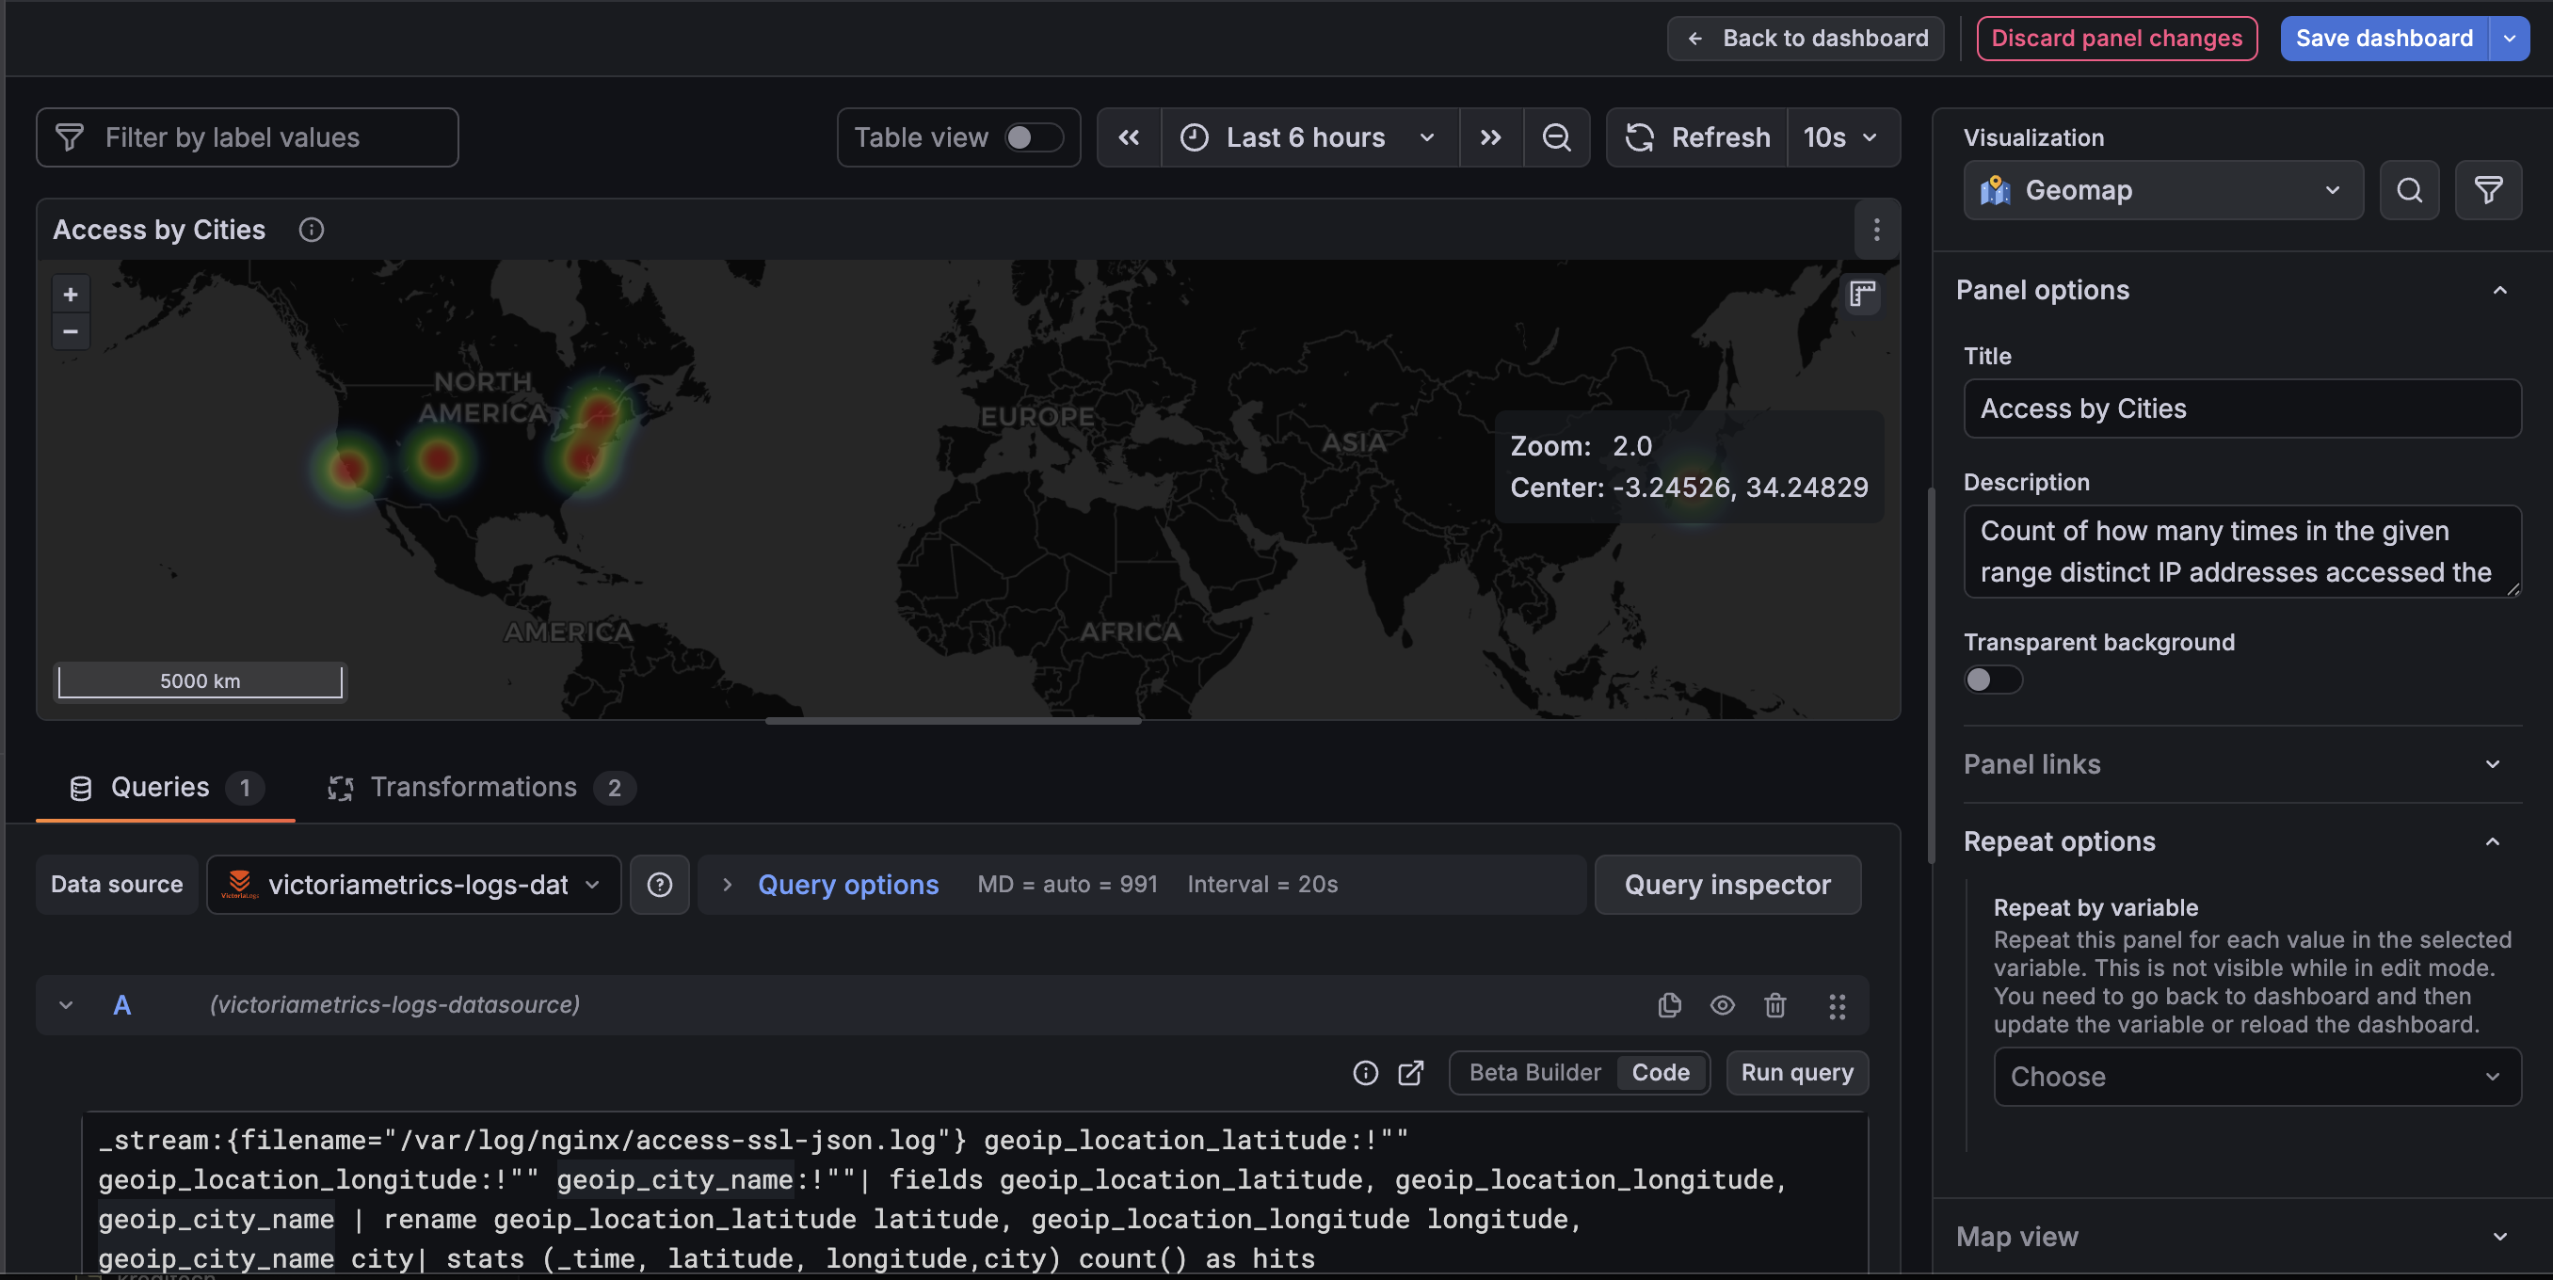This screenshot has width=2553, height=1280.
Task: Open the Save dashboard dropdown arrow
Action: [2509, 39]
